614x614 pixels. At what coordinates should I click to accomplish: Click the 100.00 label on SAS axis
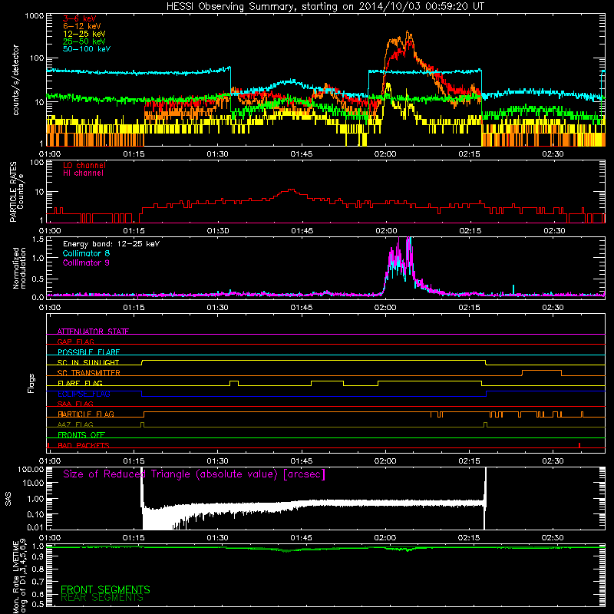(31, 469)
